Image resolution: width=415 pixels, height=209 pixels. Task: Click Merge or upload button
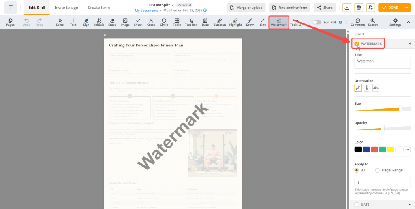[246, 8]
